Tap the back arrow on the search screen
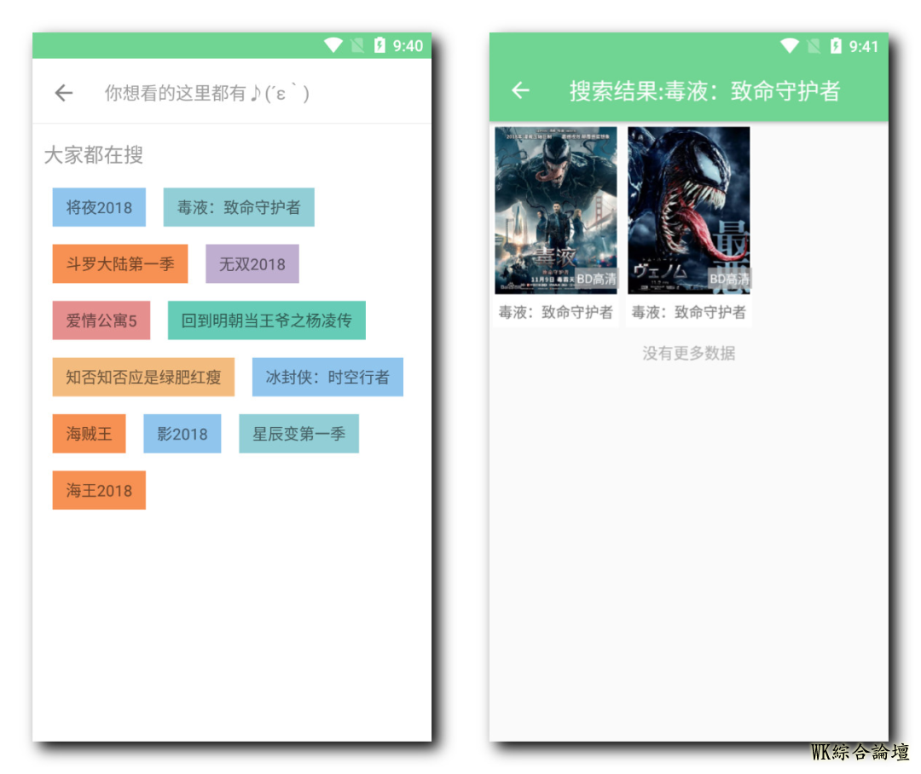The height and width of the screenshot is (774, 921). click(63, 93)
